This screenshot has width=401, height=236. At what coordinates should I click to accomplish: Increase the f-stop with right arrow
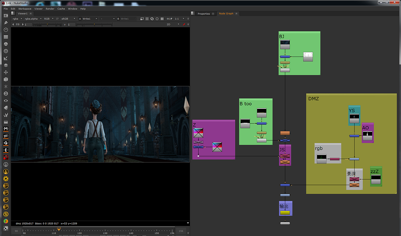22,24
